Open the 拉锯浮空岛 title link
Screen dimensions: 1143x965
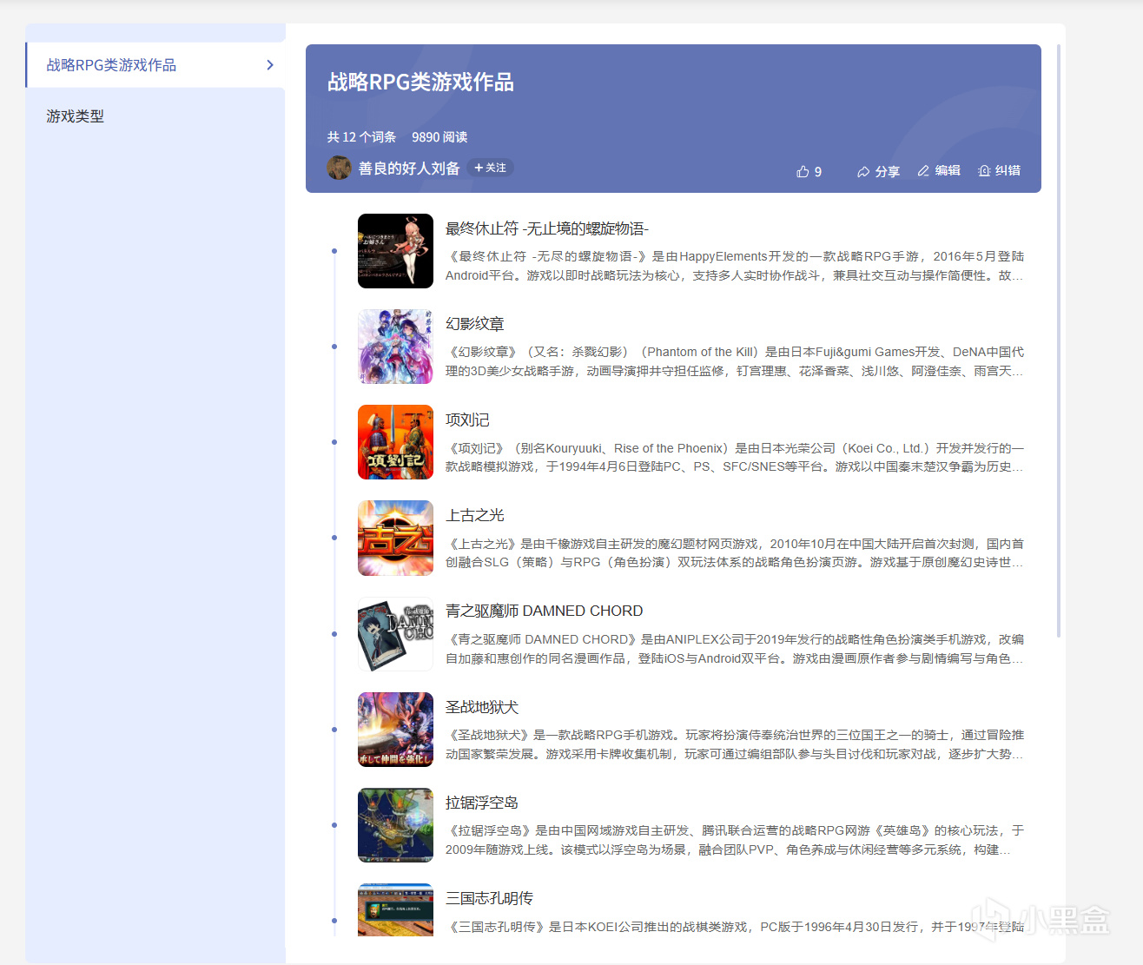482,803
